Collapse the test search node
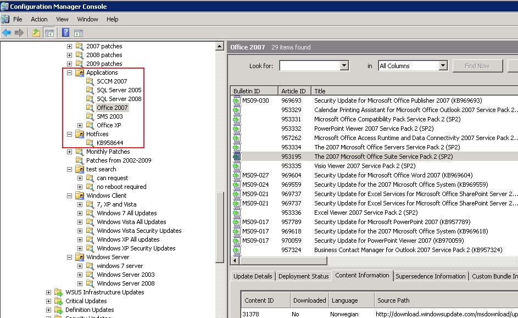 click(x=69, y=169)
